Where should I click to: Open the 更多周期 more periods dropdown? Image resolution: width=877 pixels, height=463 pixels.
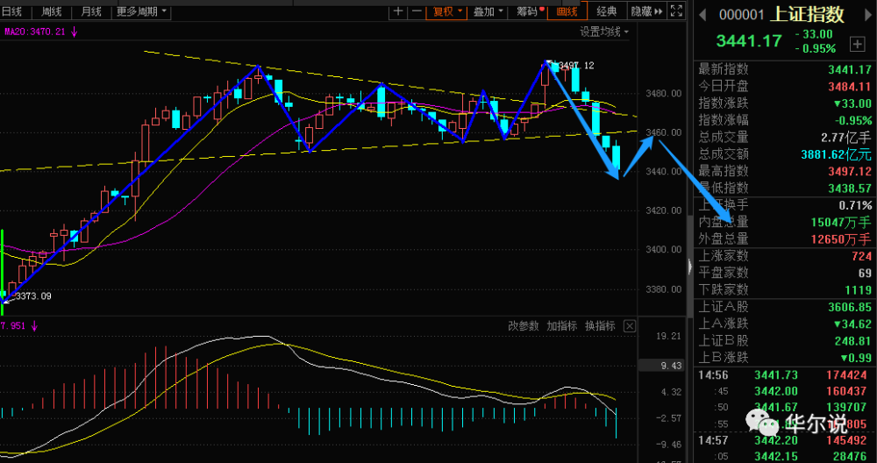tap(143, 11)
